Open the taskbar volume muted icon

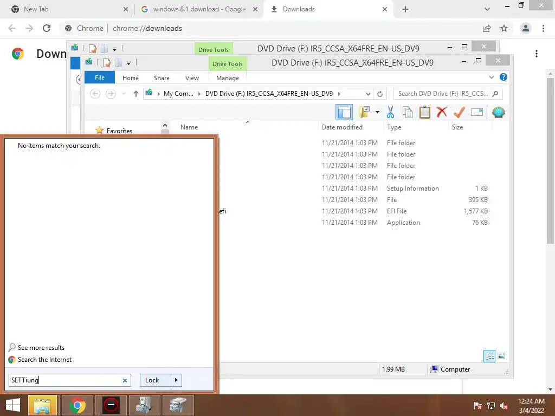pos(504,406)
